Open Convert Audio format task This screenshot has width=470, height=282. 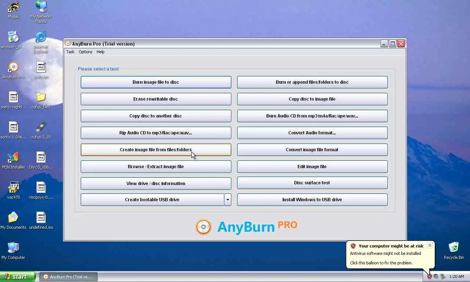312,133
